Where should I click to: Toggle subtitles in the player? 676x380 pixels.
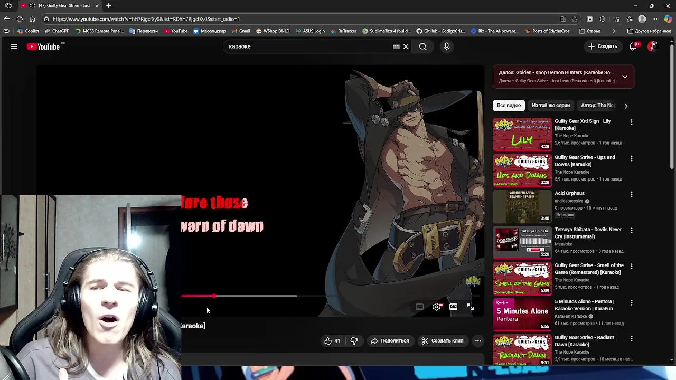[419, 307]
